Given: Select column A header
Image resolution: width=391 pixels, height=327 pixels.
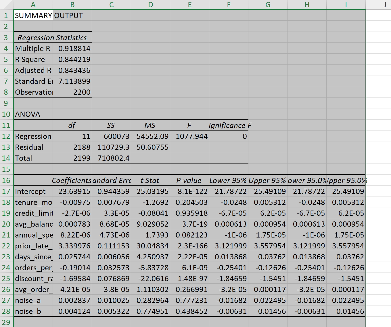Looking at the screenshot, I should point(33,5).
